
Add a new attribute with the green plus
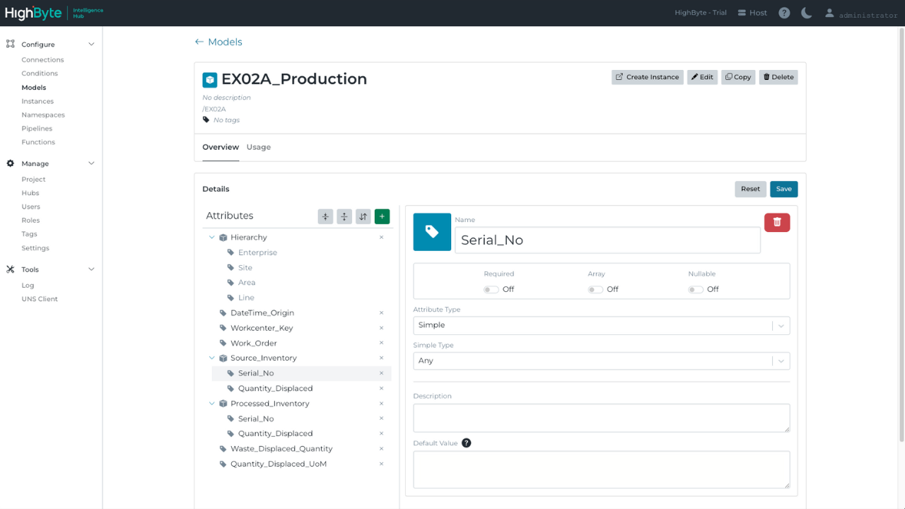382,216
